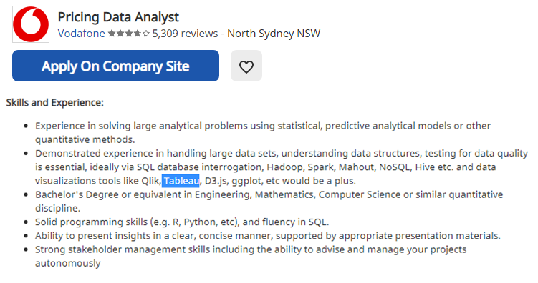Save job with the heart icon
The width and height of the screenshot is (538, 283).
tap(246, 66)
